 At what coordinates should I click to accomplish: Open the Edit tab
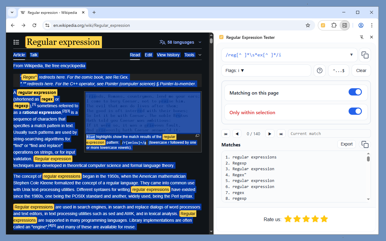148,55
